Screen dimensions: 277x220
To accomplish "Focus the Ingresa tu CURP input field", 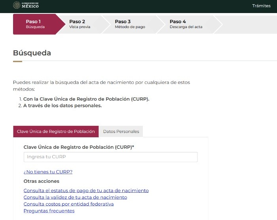I will click(x=110, y=157).
